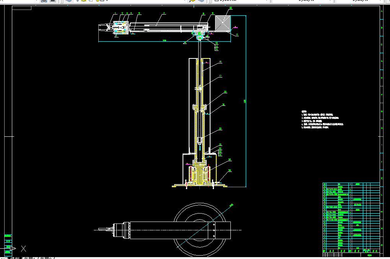Image resolution: width=390 pixels, height=259 pixels.
Task: Select the diagonal cyan section line in top view
Action: 205,226
